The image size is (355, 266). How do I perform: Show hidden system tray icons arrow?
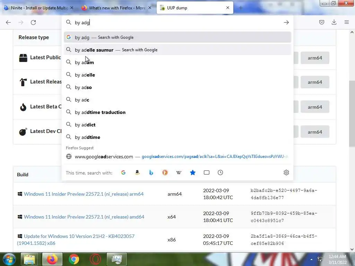click(312, 259)
